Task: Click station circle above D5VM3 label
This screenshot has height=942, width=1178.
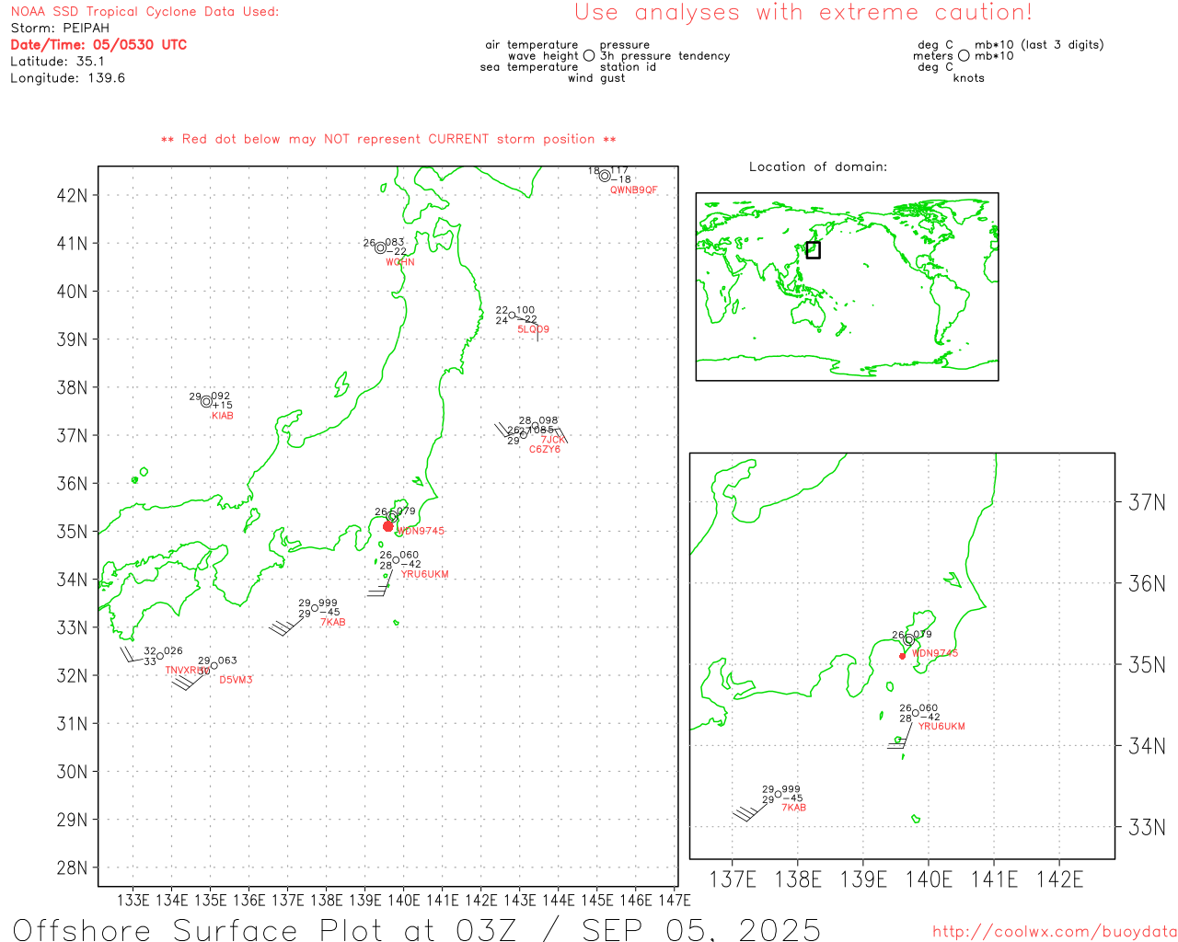Action: click(214, 665)
